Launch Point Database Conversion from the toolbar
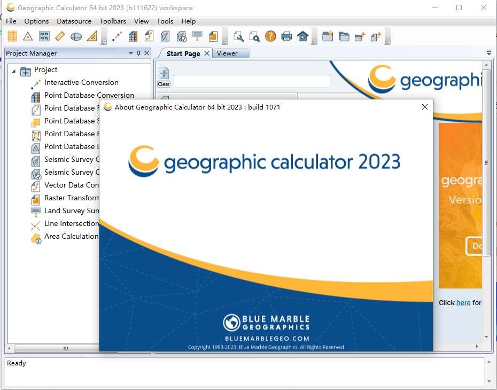497x390 pixels. point(133,36)
